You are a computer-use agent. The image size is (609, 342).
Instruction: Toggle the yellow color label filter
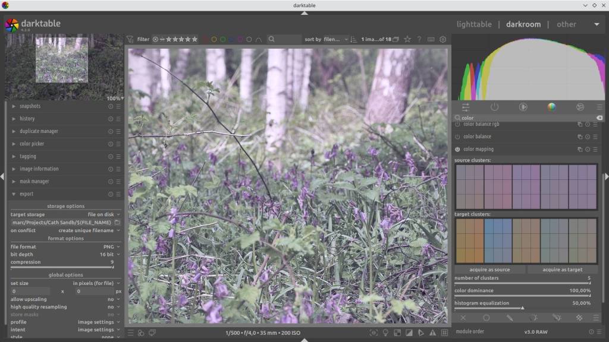coord(214,39)
